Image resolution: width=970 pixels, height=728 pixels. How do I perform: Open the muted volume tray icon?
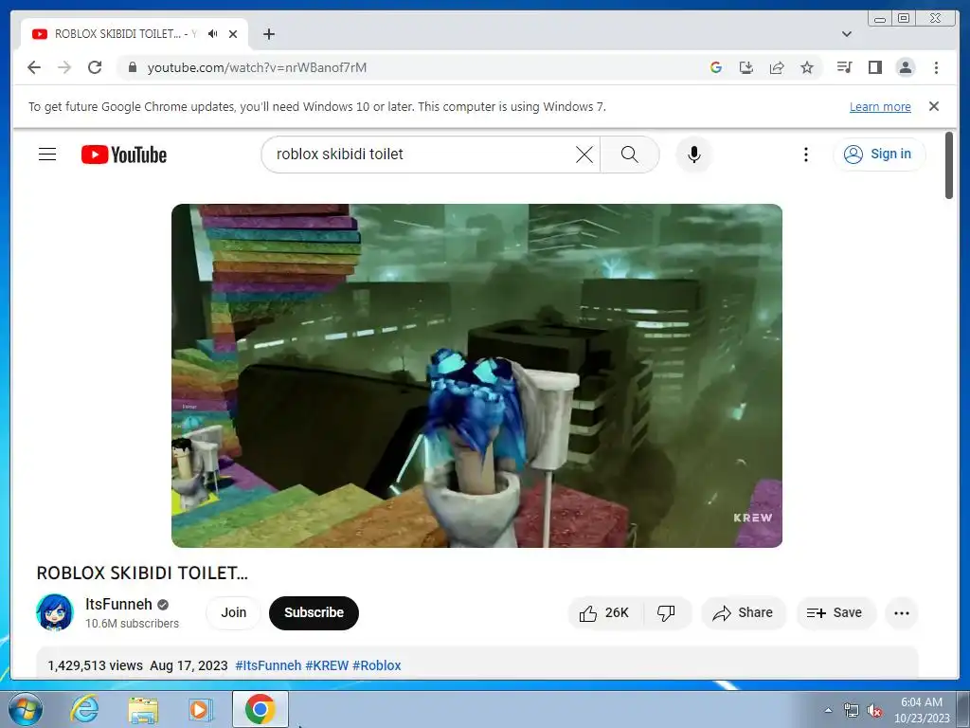874,711
